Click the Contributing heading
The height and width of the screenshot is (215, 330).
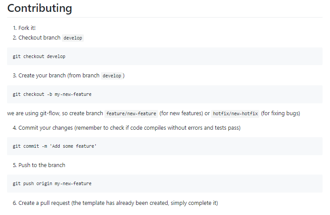39,8
